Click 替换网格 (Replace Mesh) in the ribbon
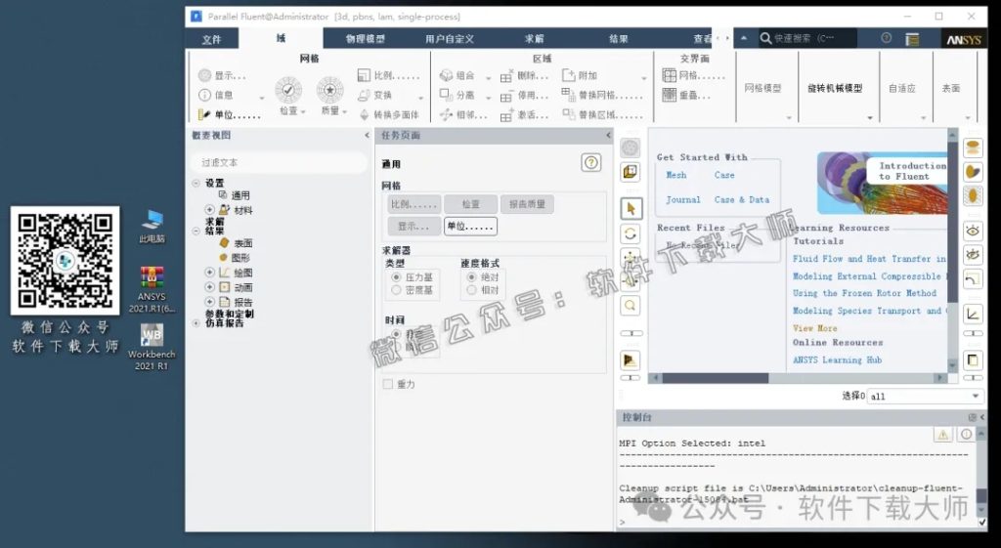1001x548 pixels. pos(602,95)
